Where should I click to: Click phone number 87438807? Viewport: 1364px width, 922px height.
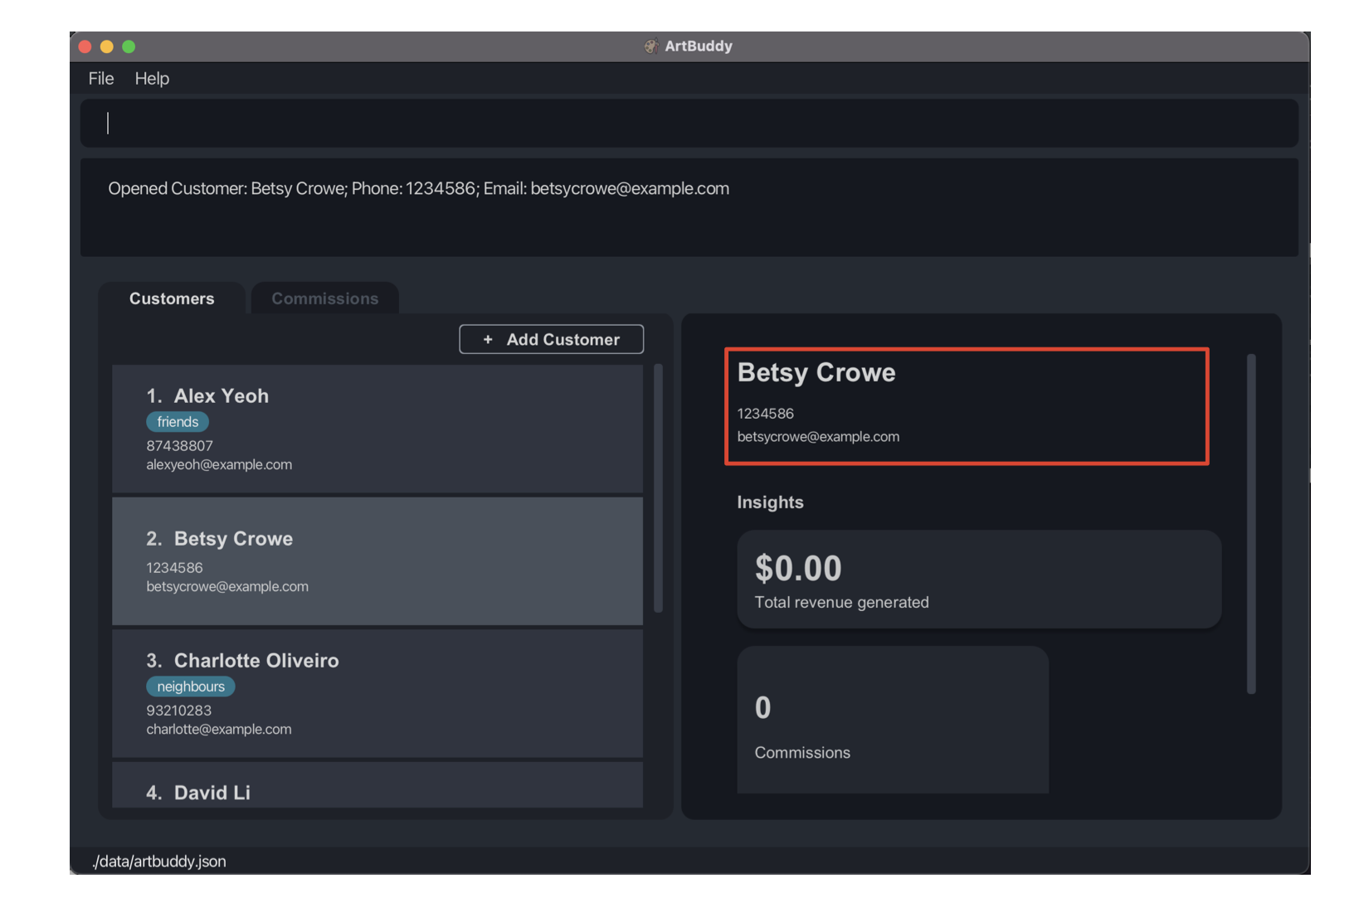179,446
